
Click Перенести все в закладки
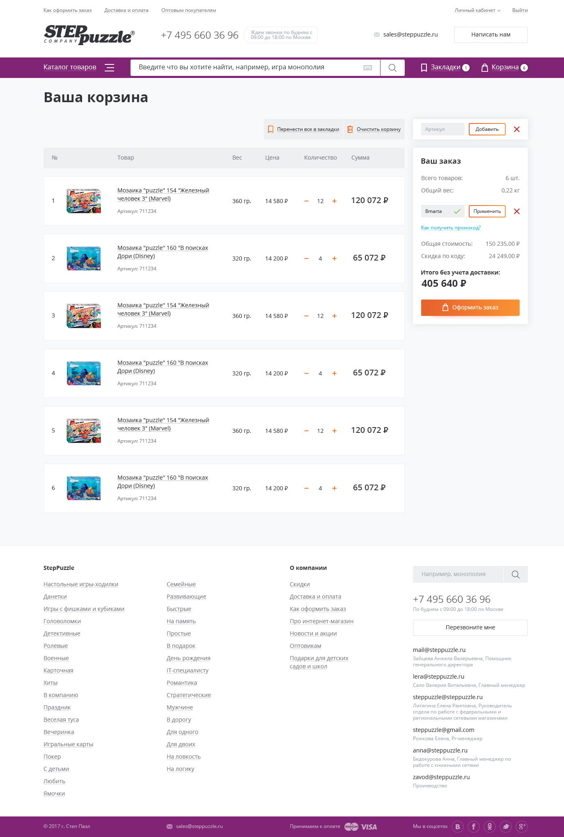tap(304, 129)
